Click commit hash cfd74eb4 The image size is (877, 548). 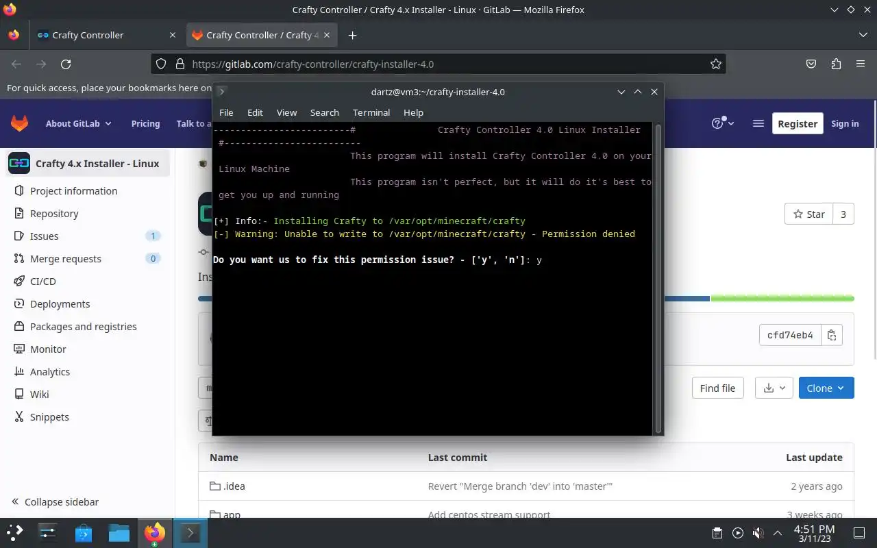(790, 335)
